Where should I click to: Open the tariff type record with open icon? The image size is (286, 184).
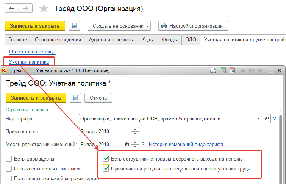[x=267, y=119]
